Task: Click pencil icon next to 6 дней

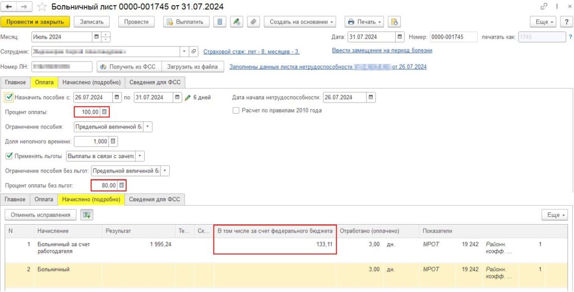Action: [x=188, y=98]
